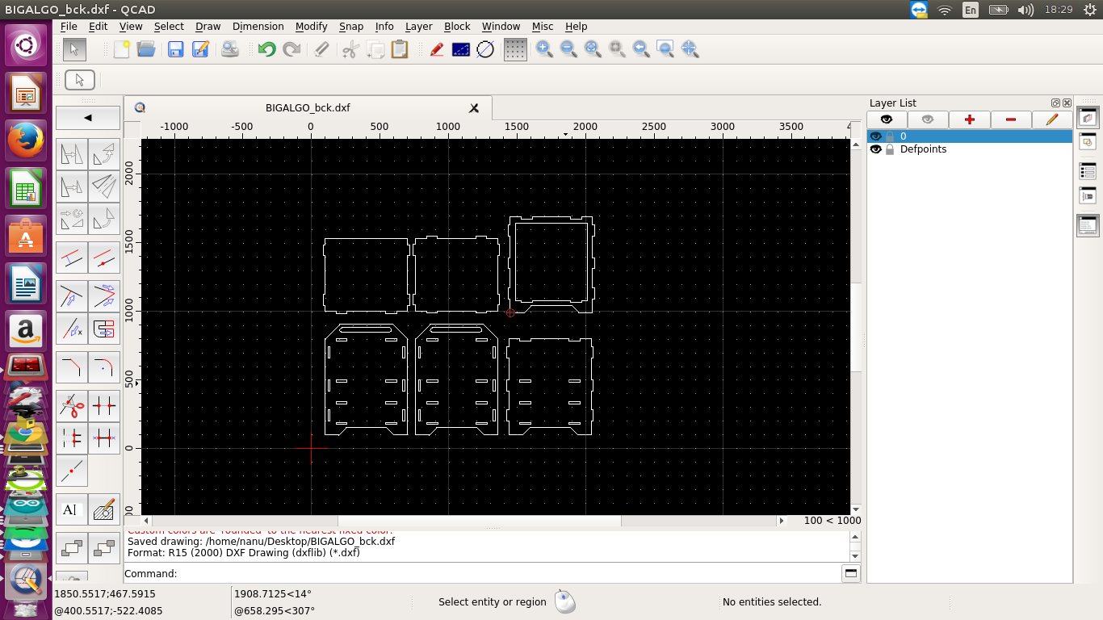Open the Text tool in left panel

(71, 509)
